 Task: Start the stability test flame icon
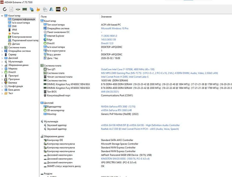pyautogui.click(x=38, y=9)
